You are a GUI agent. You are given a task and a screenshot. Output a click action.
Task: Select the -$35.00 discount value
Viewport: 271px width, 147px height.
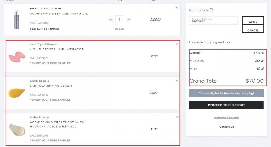pos(259,61)
